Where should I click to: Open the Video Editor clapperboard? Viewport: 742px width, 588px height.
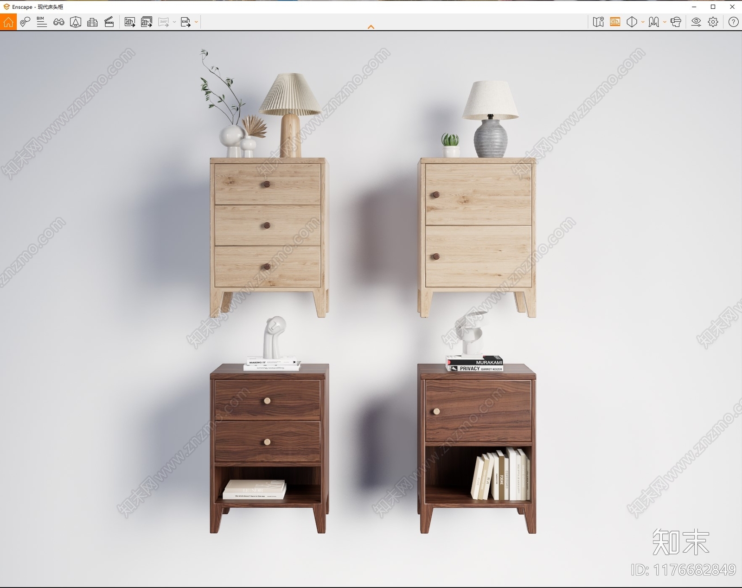tap(109, 22)
